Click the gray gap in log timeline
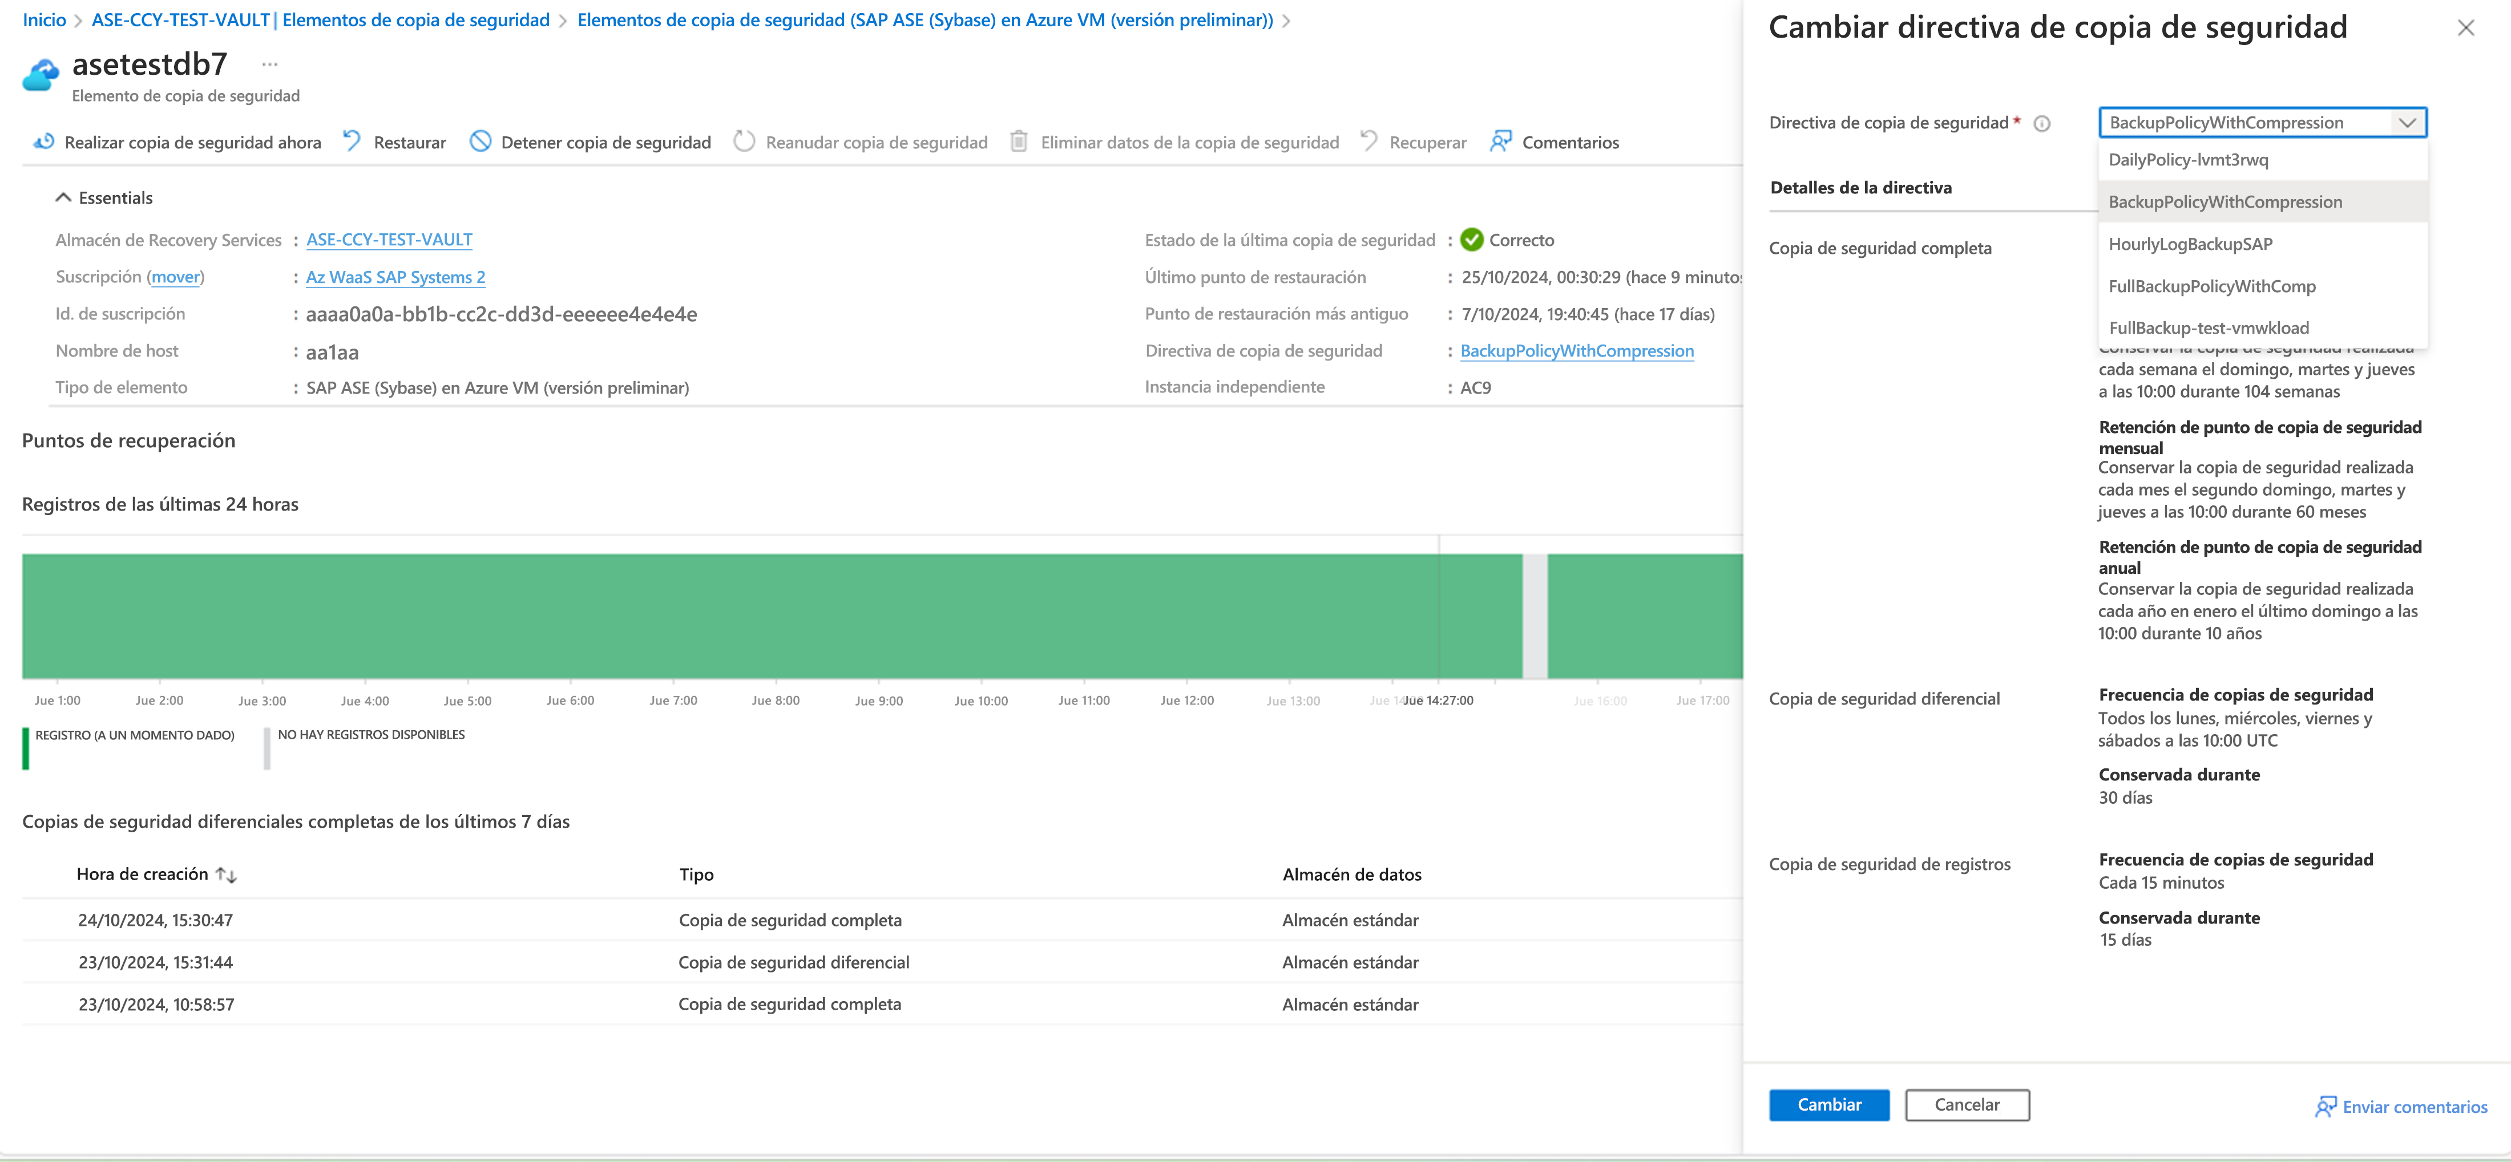Screen dimensions: 2511x1162 click(x=1535, y=616)
